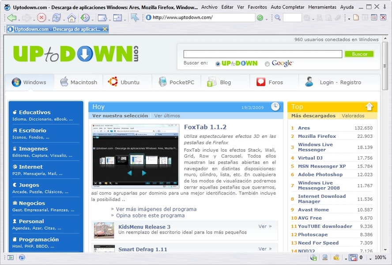Click Opina sobre este programa link
The height and width of the screenshot is (265, 392).
pos(150,216)
